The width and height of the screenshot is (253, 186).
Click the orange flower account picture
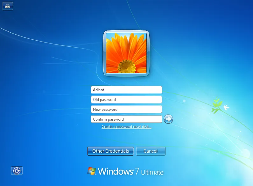point(126,53)
